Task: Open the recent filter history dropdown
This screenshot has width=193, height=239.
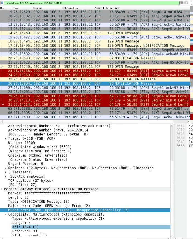Action: pos(190,3)
